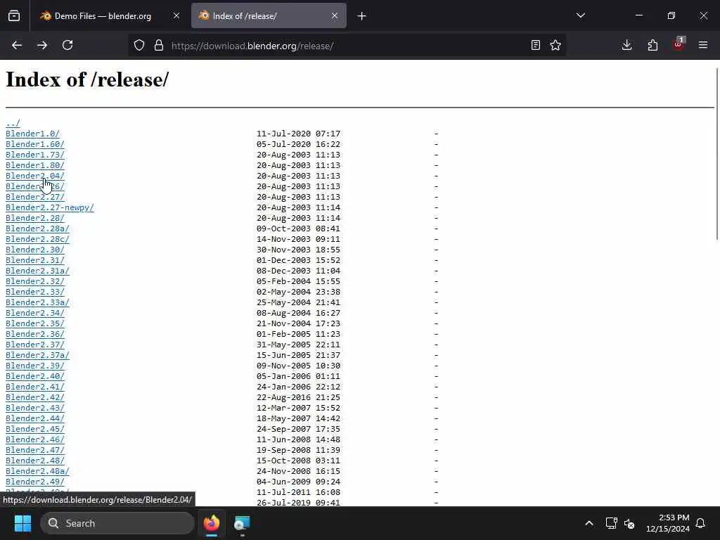Open parent directory ../ link
Image resolution: width=720 pixels, height=540 pixels.
(x=13, y=123)
